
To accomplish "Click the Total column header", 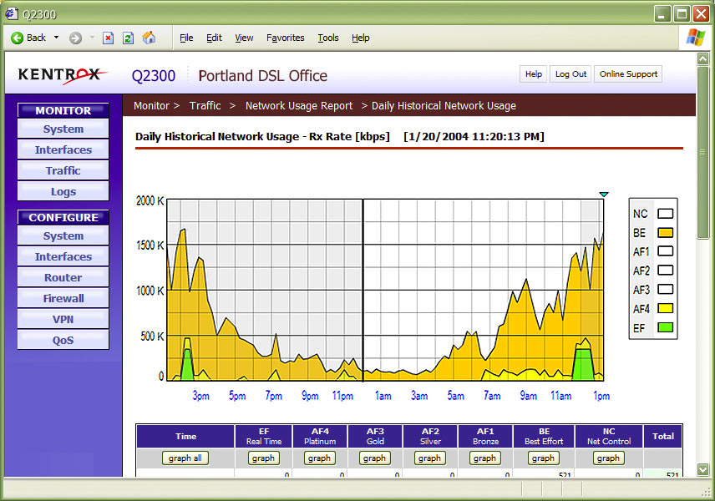I will [663, 436].
